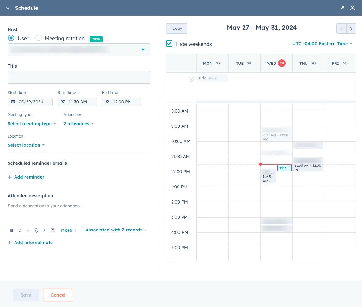Image resolution: width=362 pixels, height=307 pixels.
Task: Open Wednesday 11:45 AM event
Action: tap(268, 176)
